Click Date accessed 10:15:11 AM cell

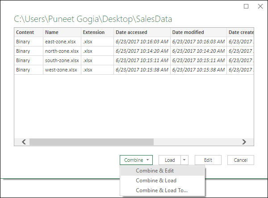point(142,60)
